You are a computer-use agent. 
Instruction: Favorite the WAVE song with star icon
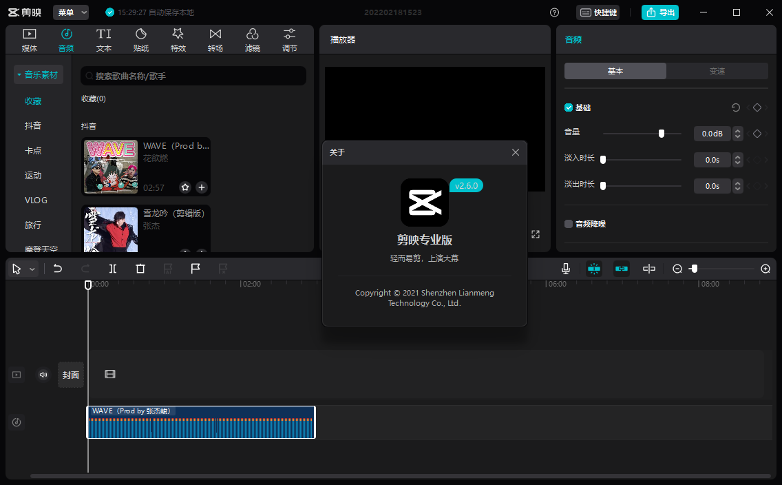pos(185,187)
